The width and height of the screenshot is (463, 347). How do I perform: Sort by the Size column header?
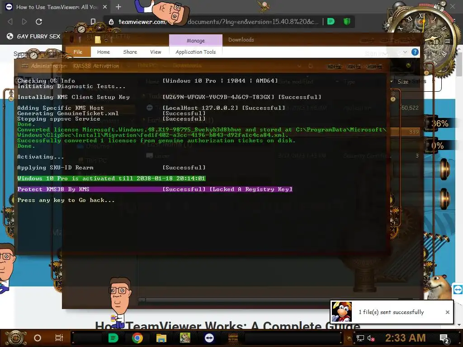[403, 81]
